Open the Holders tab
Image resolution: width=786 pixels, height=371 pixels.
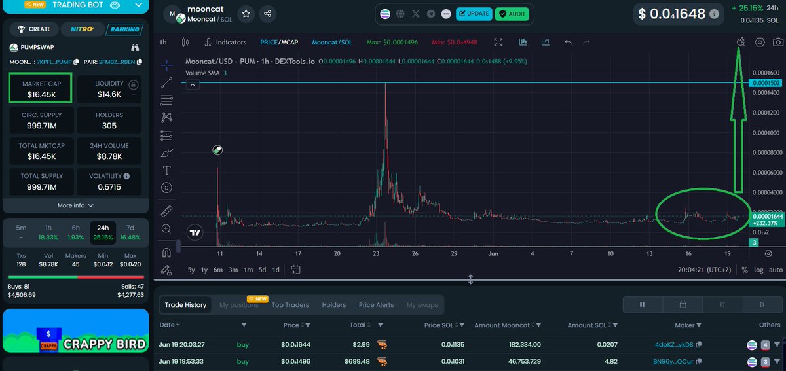(x=334, y=305)
